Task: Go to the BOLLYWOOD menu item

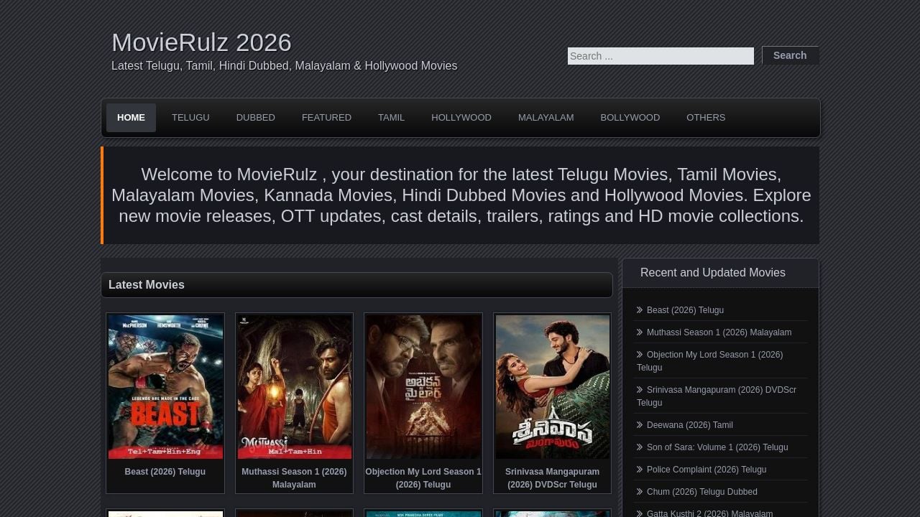Action: coord(630,118)
